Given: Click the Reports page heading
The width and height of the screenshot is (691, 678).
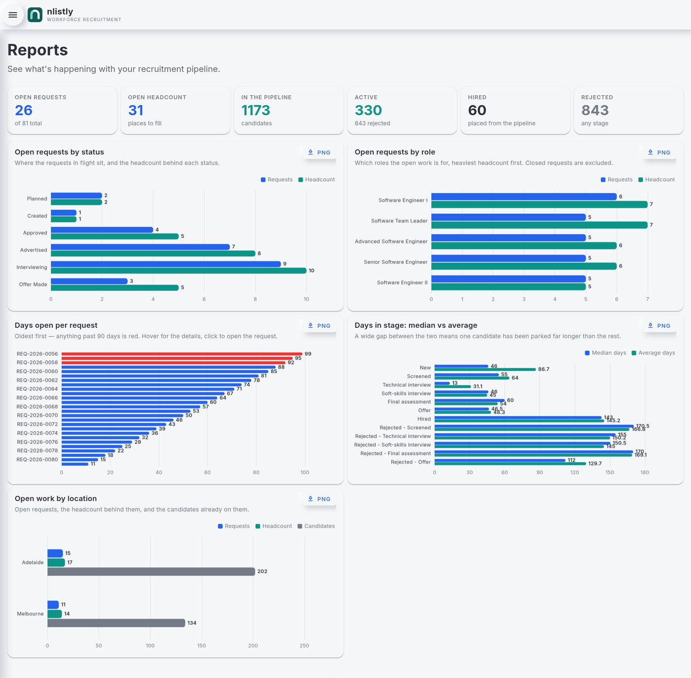Looking at the screenshot, I should [x=38, y=50].
